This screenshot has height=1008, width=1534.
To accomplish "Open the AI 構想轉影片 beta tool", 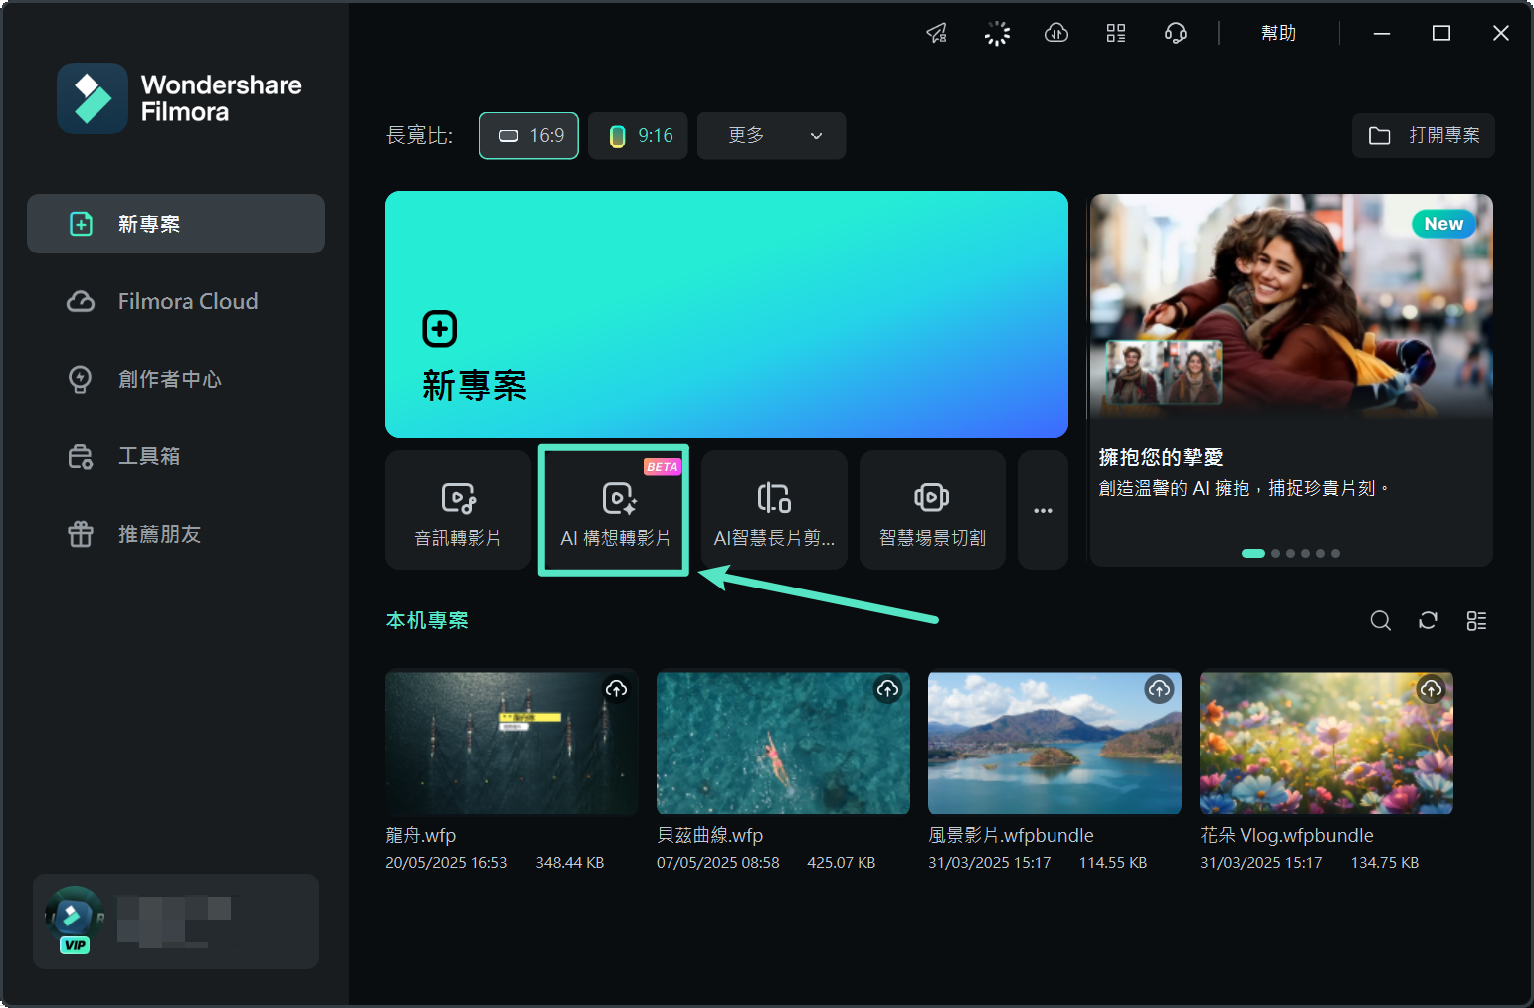I will pos(615,510).
